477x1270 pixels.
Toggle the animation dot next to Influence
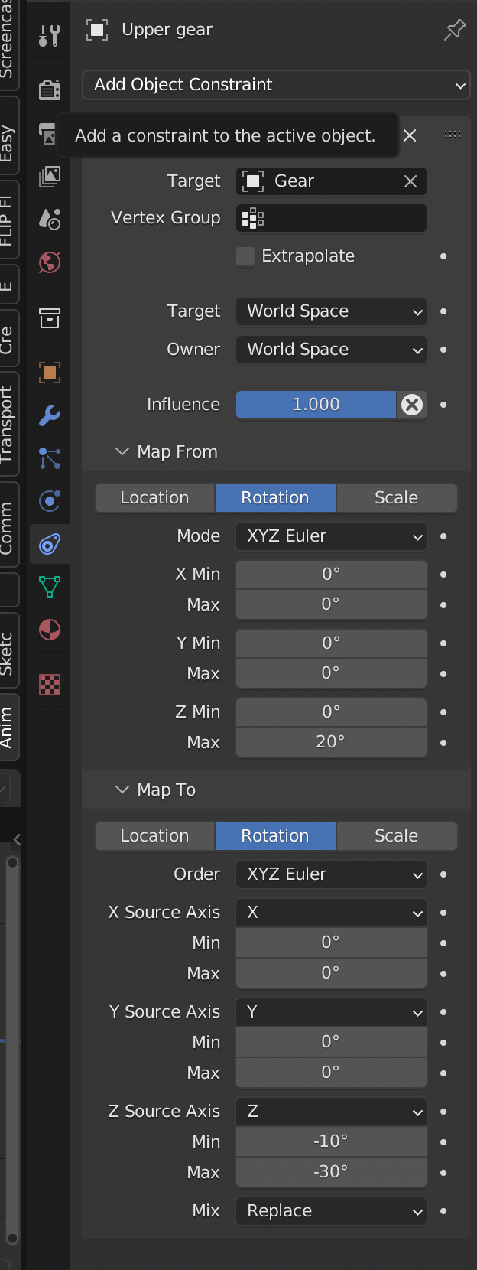click(x=443, y=405)
